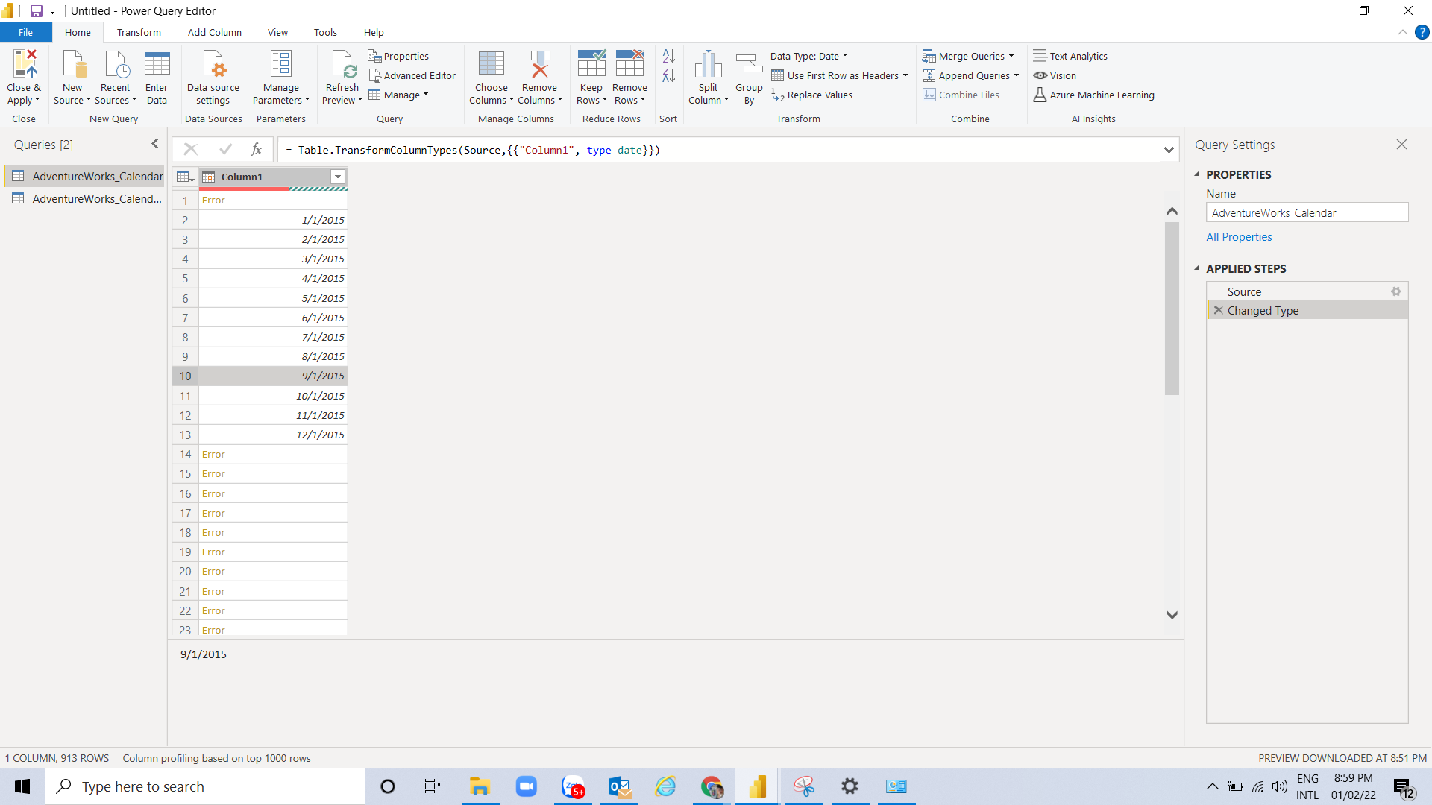Viewport: 1432px width, 805px height.
Task: Switch to the Transform tab
Action: coord(139,32)
